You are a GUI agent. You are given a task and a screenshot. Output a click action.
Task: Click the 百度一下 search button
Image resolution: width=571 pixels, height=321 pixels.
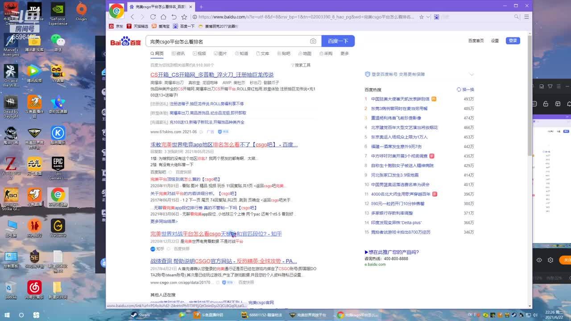click(338, 41)
